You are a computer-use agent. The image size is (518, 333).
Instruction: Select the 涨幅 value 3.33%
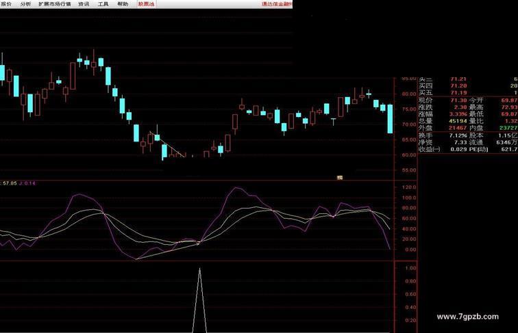pos(458,114)
